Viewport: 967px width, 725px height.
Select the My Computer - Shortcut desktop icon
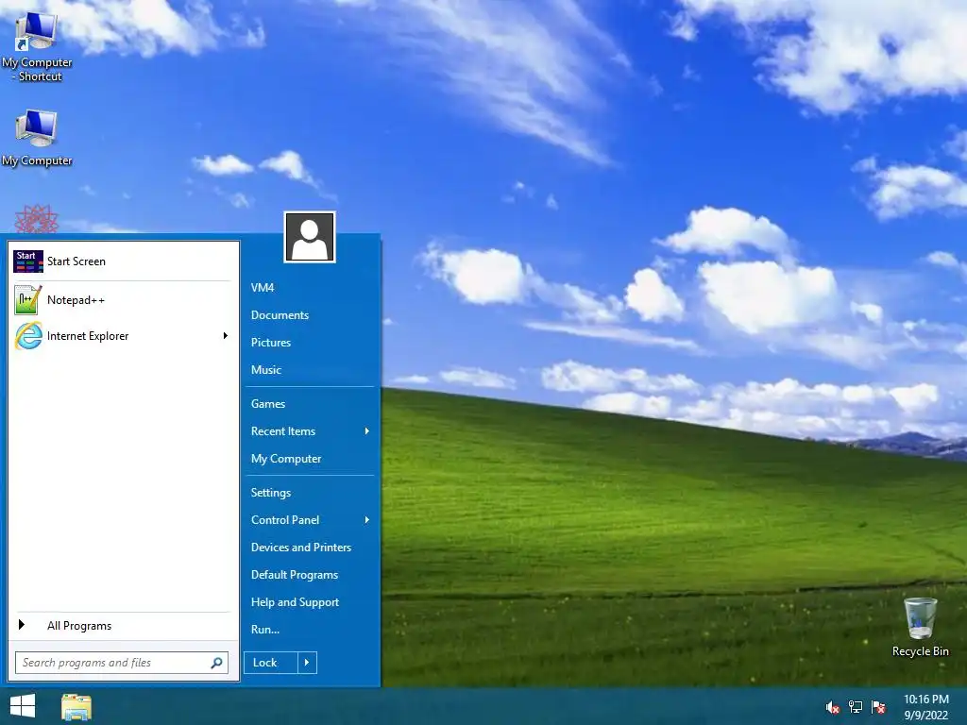pyautogui.click(x=37, y=46)
